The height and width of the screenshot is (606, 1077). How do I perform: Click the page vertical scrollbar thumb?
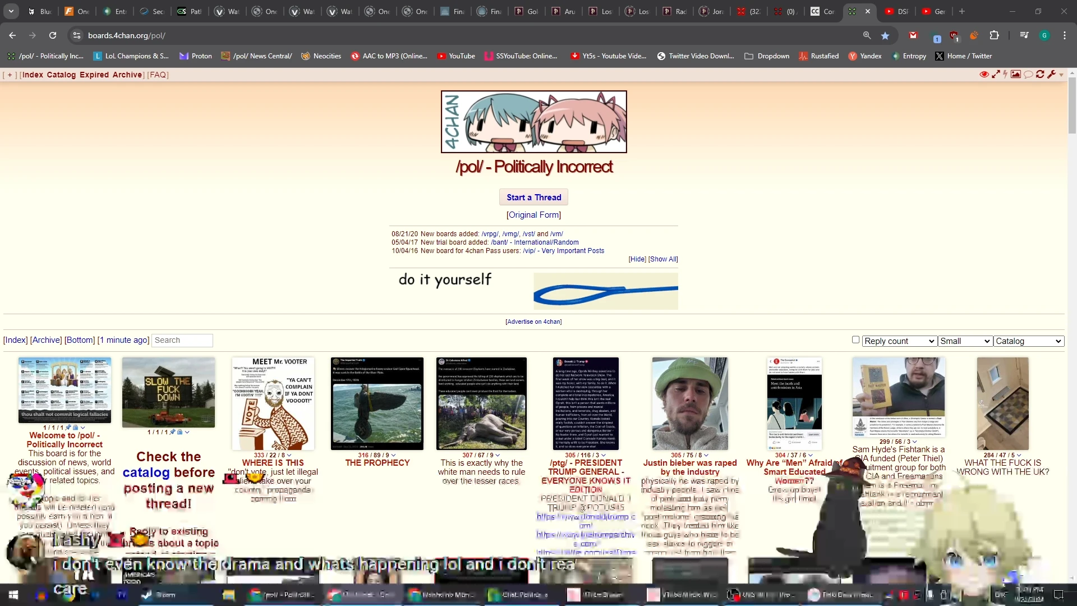(x=1072, y=105)
